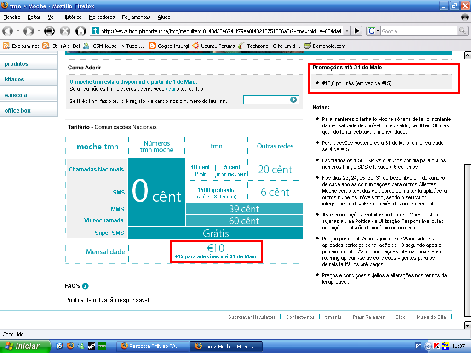Image resolution: width=471 pixels, height=353 pixels.
Task: Submit tmn number with the arrow button
Action: (293, 100)
